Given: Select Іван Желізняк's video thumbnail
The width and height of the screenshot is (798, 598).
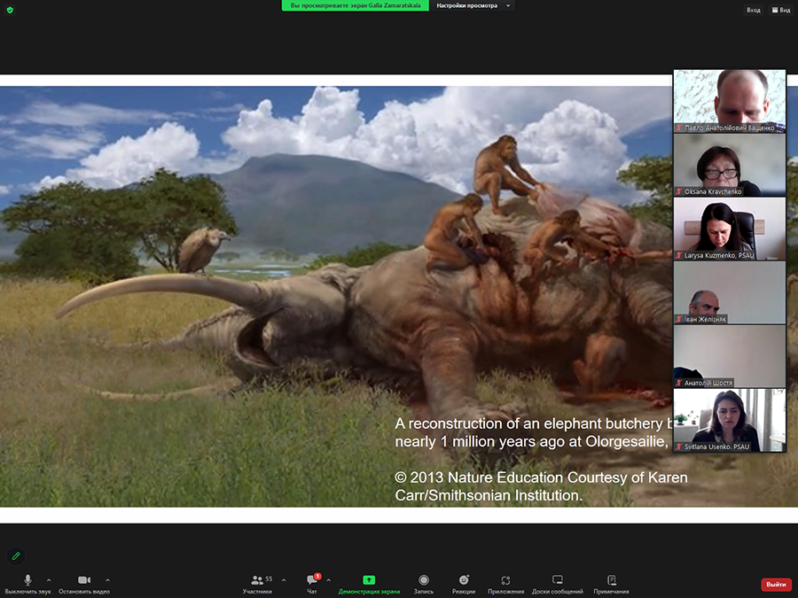Looking at the screenshot, I should point(730,292).
